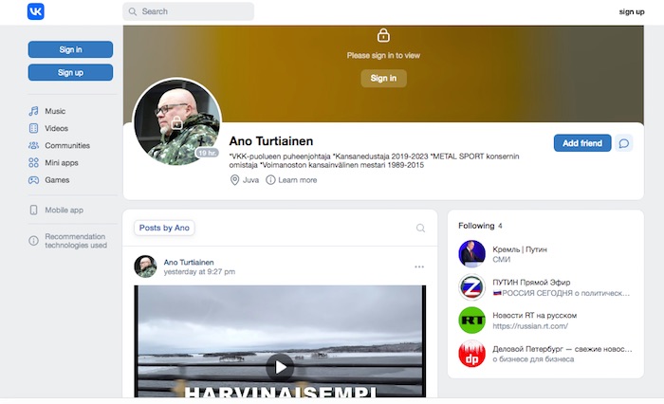Click the green RT logo avatar
664x404 pixels.
[x=471, y=321]
